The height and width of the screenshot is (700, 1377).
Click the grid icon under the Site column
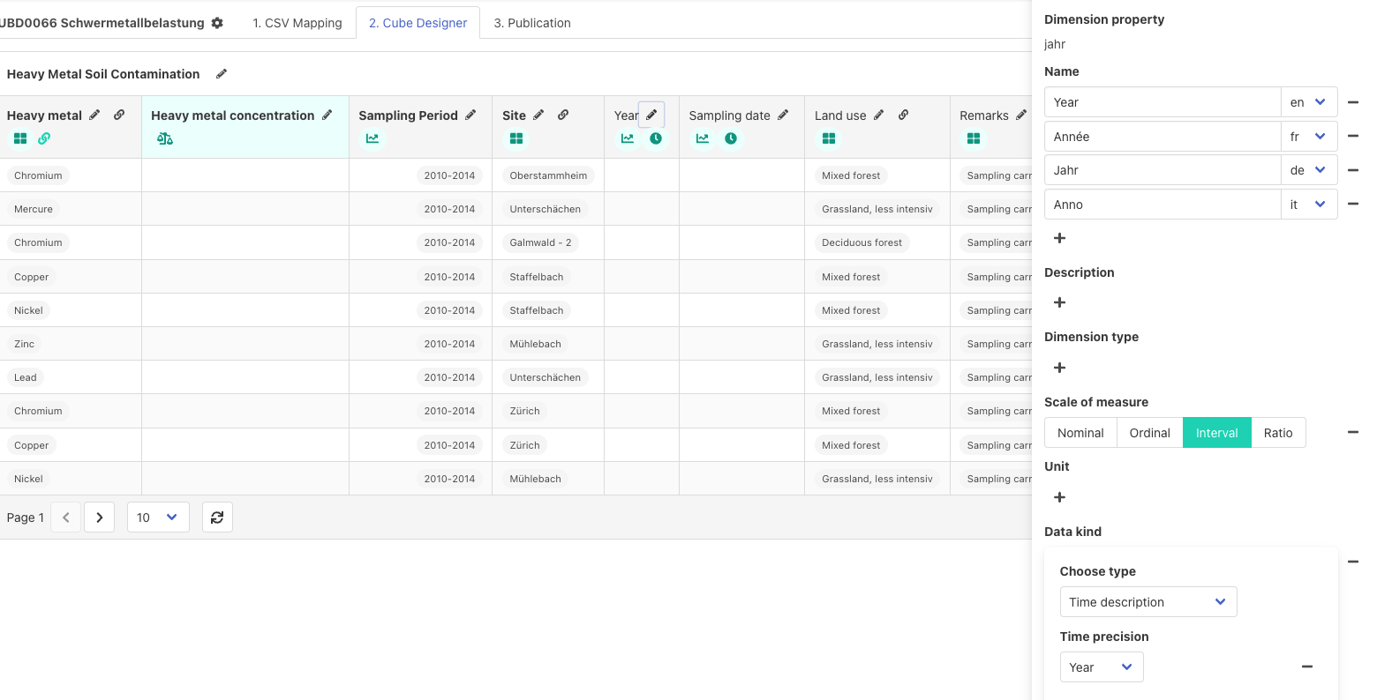[516, 138]
